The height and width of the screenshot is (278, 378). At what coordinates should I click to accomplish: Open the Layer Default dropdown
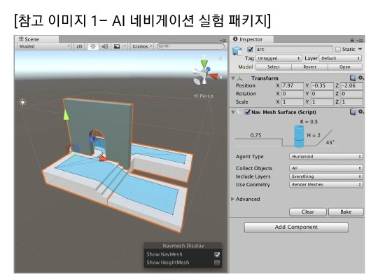click(340, 58)
